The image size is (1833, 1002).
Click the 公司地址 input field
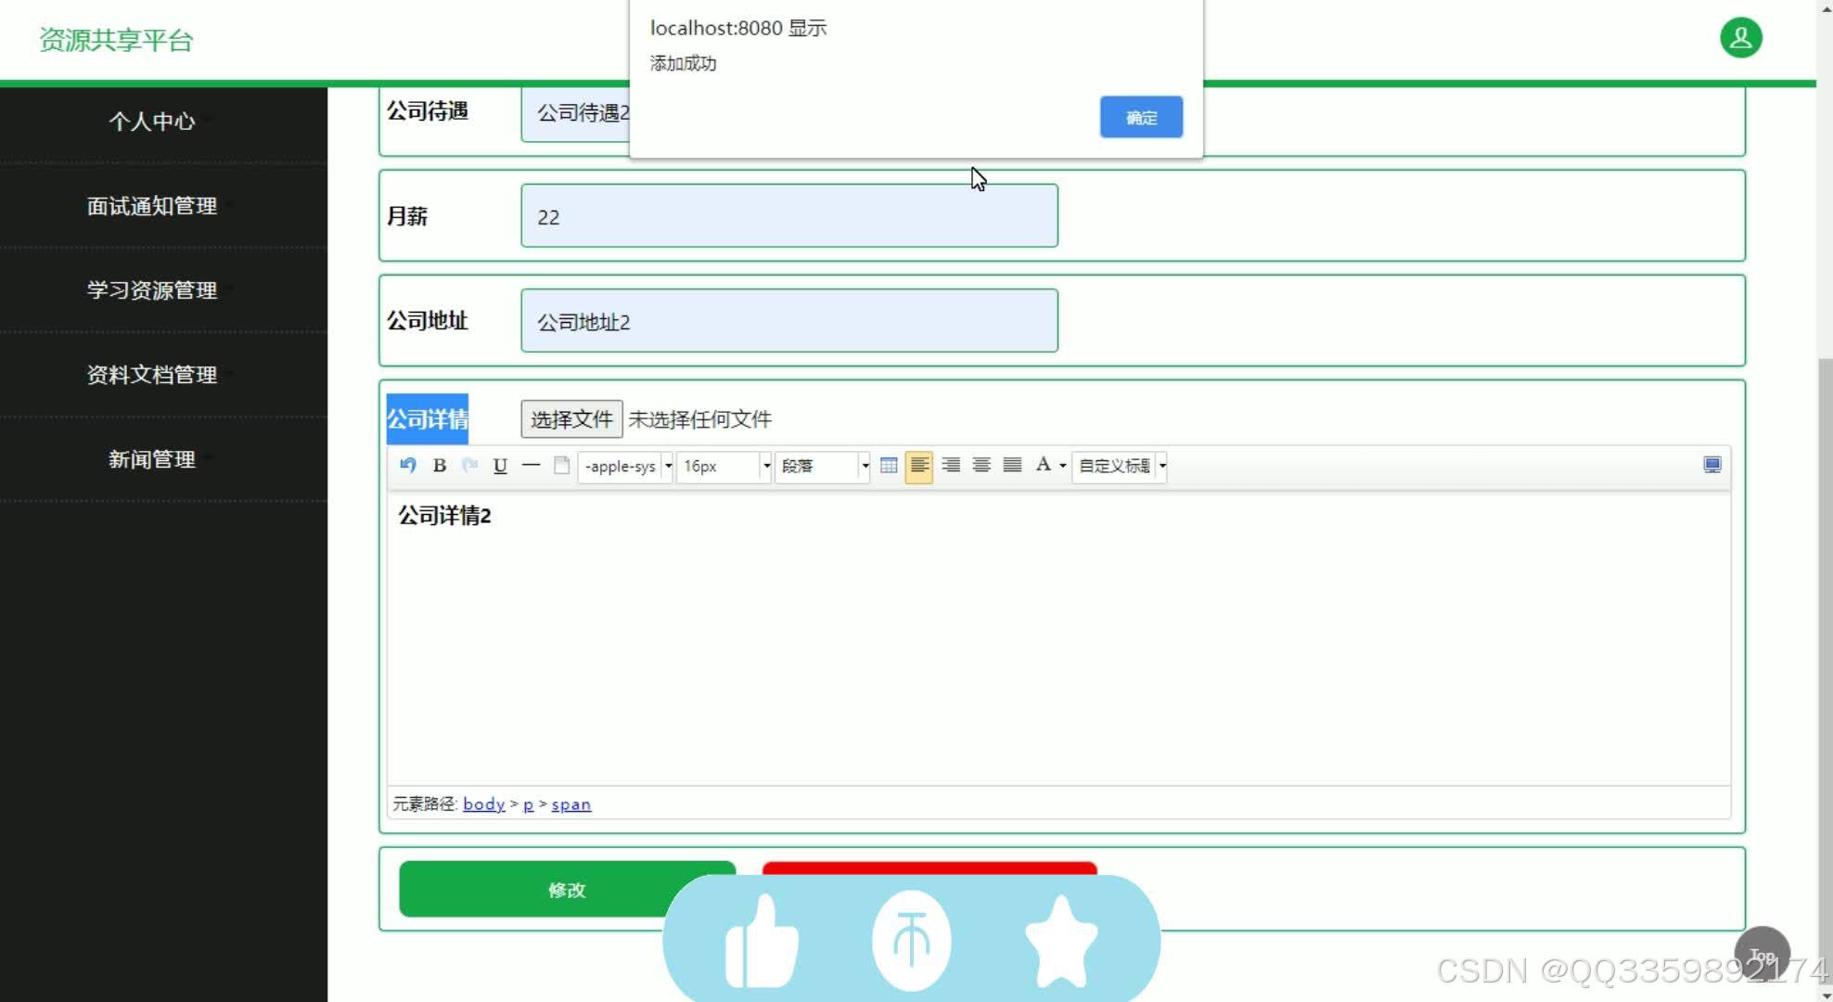point(789,320)
